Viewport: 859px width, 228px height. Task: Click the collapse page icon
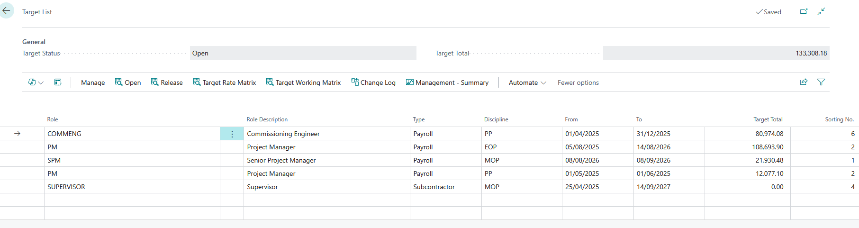tap(821, 11)
